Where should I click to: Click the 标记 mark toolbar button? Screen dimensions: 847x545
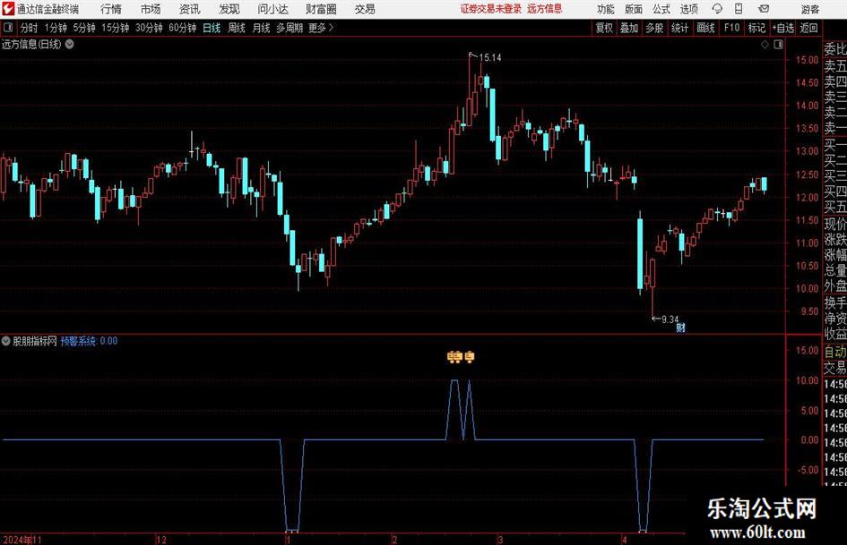pyautogui.click(x=756, y=28)
